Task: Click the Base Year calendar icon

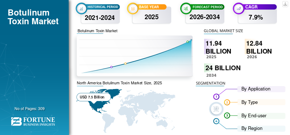Action: pyautogui.click(x=133, y=8)
